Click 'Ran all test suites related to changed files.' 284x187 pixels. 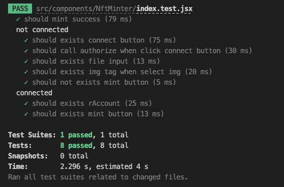point(98,177)
